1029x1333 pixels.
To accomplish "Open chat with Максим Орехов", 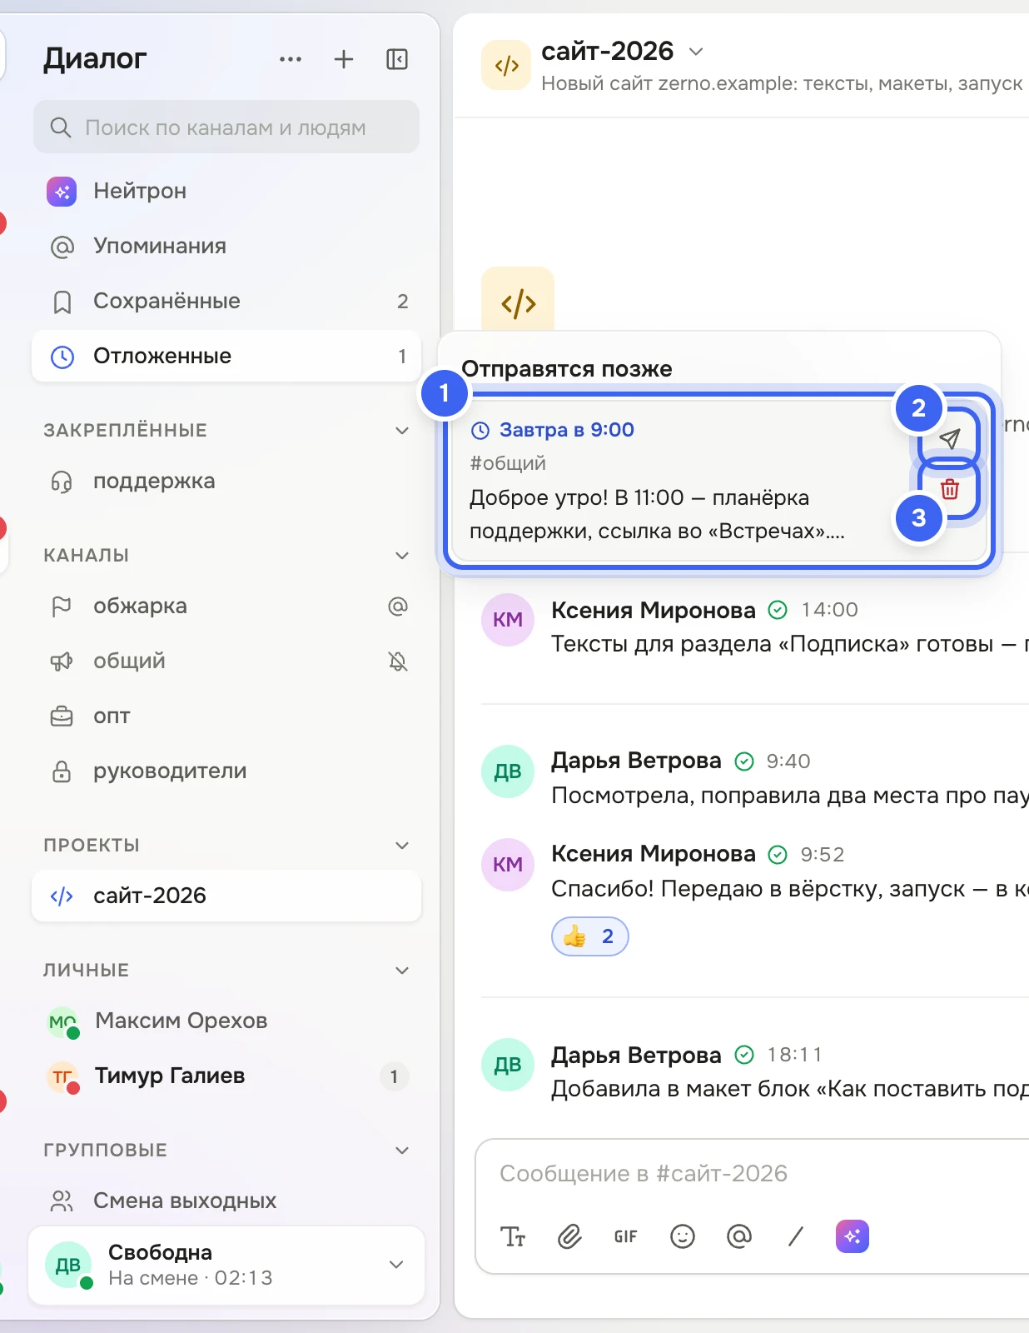I will (226, 1021).
